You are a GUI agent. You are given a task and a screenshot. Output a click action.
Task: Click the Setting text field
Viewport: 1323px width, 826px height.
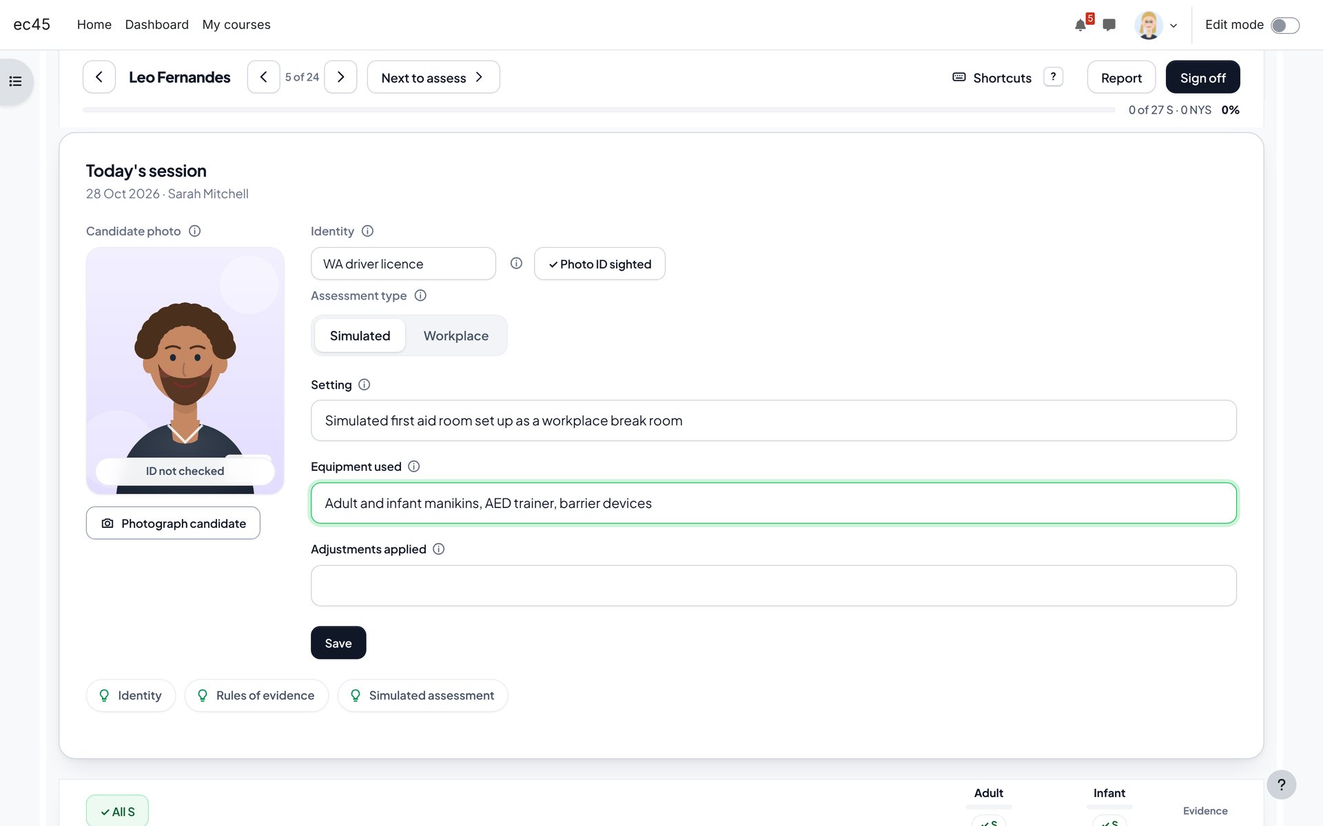[773, 421]
